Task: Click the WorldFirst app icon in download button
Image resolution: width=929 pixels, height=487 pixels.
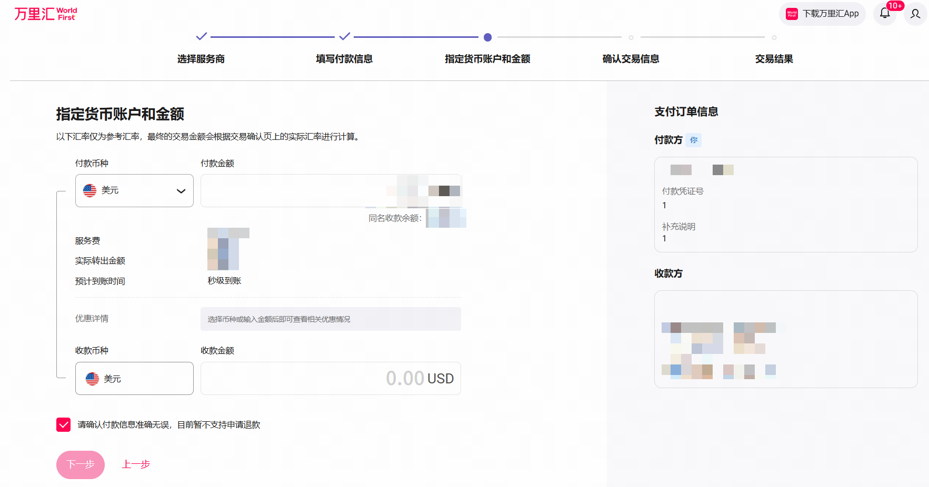Action: (x=792, y=14)
